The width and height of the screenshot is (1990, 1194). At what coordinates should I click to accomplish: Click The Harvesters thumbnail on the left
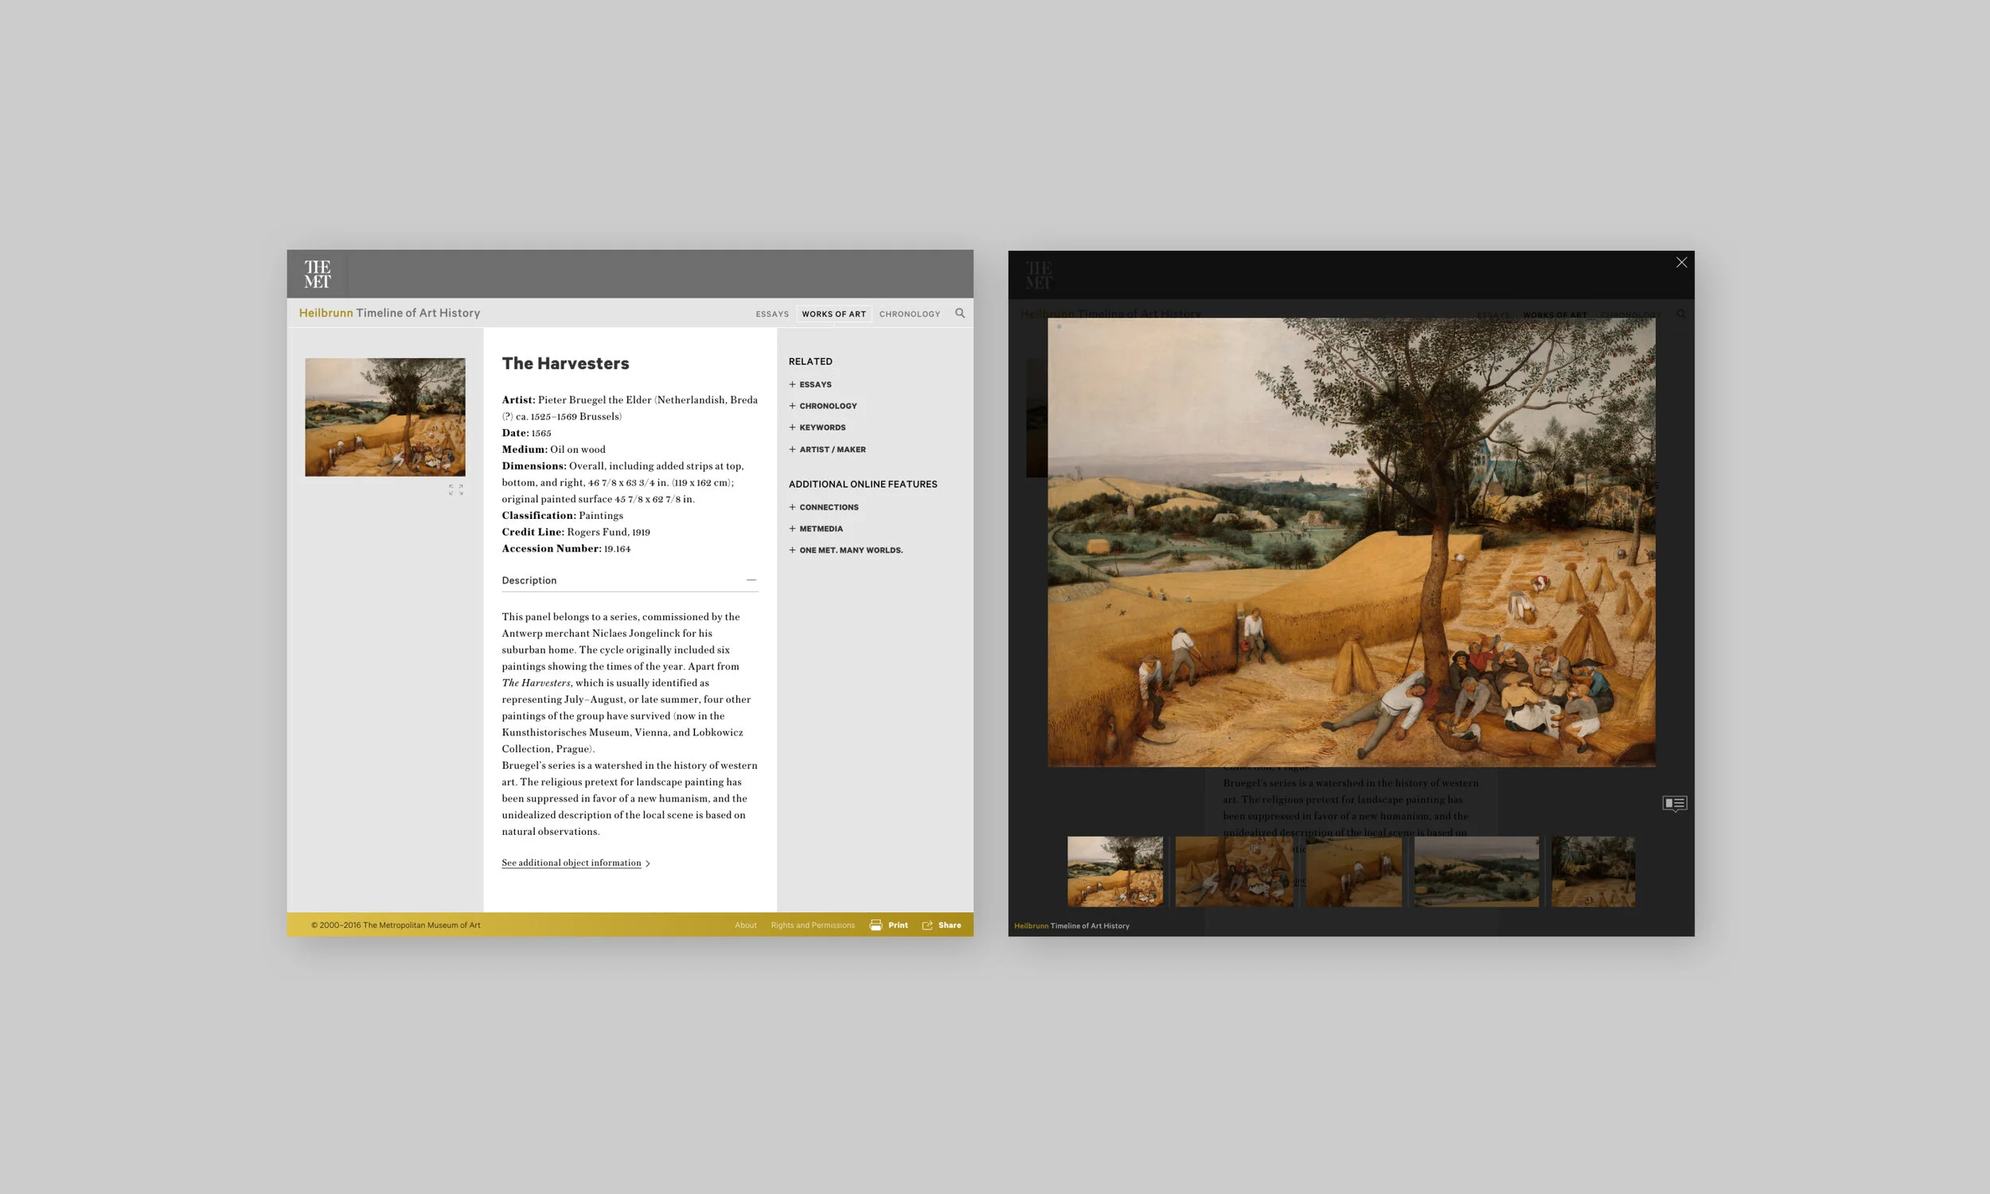384,417
